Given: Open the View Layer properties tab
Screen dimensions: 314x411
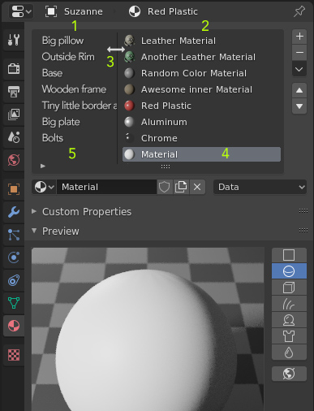Looking at the screenshot, I should [14, 115].
